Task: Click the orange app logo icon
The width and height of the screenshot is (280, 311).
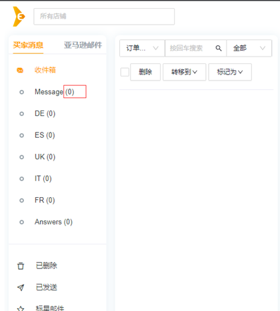Action: (19, 17)
